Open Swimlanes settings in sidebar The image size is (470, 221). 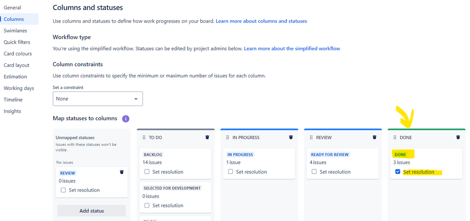(x=15, y=30)
